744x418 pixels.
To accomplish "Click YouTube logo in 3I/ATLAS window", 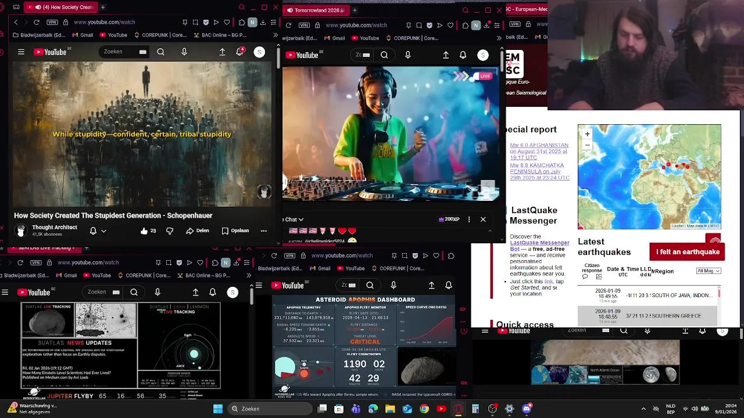I will pyautogui.click(x=35, y=292).
